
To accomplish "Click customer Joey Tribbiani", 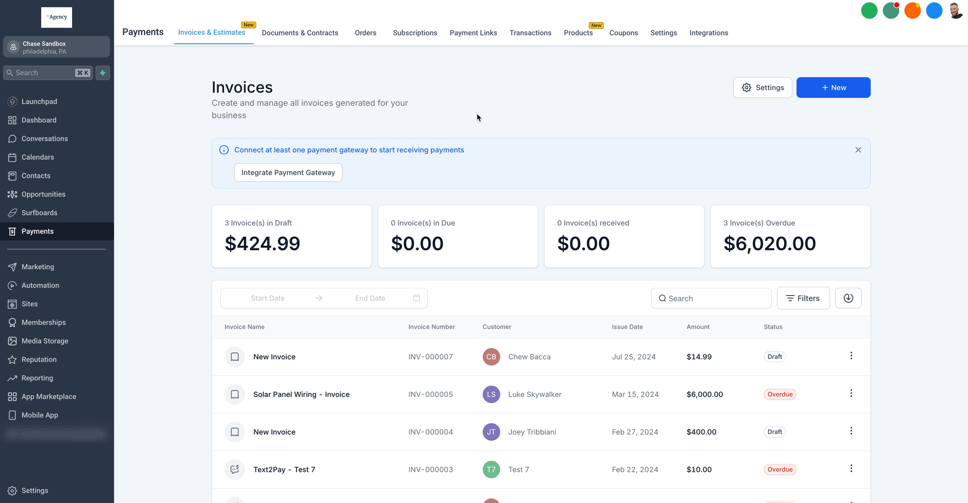I will pyautogui.click(x=532, y=432).
